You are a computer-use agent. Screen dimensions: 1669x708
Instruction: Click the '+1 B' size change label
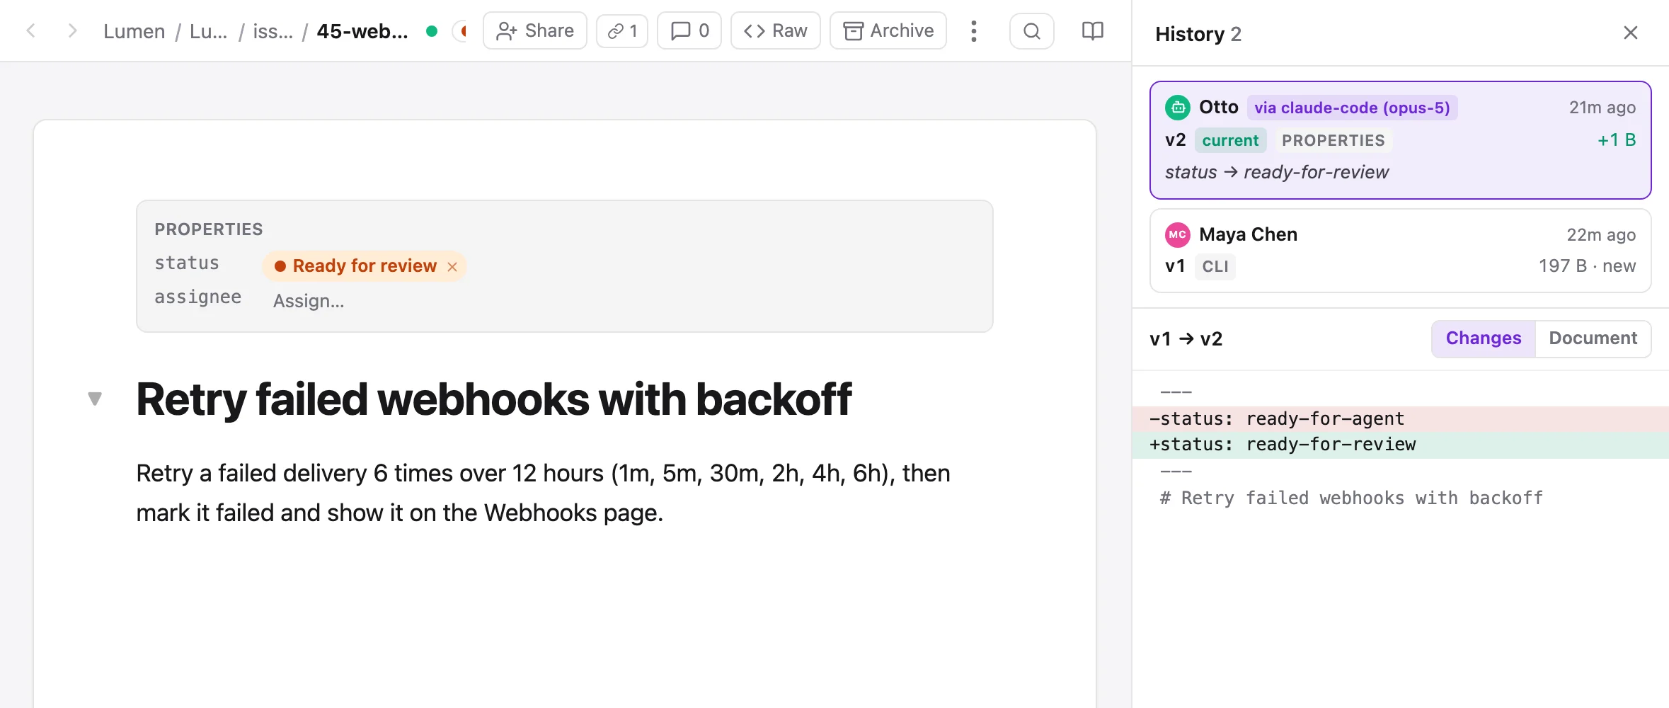pyautogui.click(x=1617, y=140)
